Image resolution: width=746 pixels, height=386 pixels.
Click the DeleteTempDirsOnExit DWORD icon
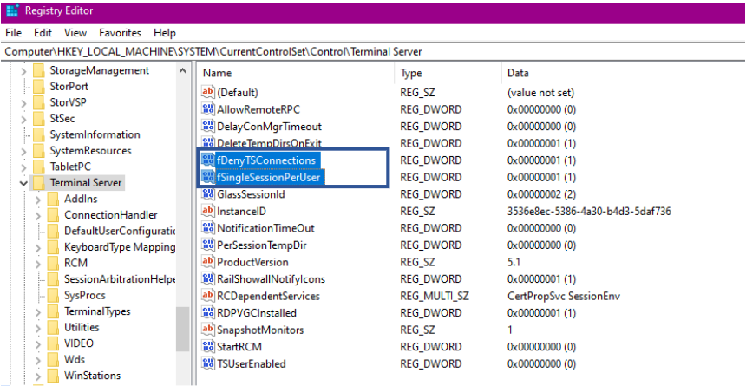(x=208, y=143)
